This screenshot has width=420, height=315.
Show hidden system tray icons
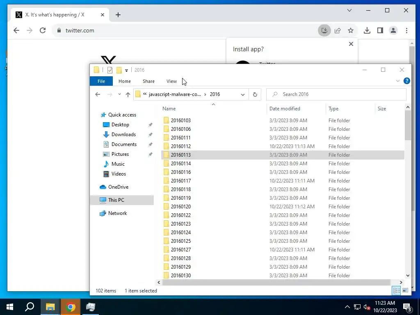tap(347, 307)
